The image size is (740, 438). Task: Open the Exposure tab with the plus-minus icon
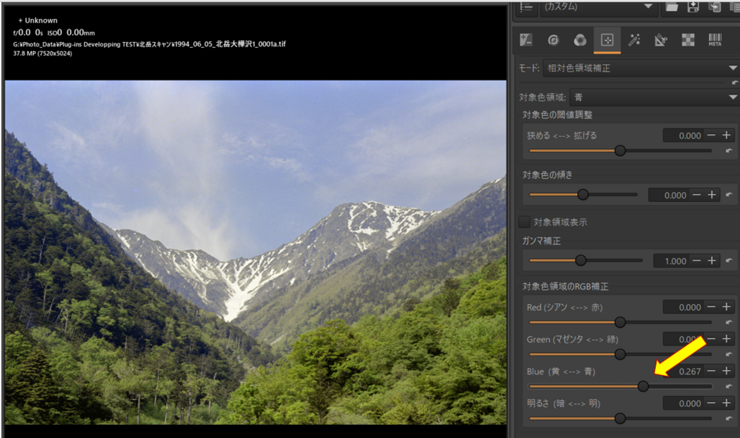(x=526, y=40)
